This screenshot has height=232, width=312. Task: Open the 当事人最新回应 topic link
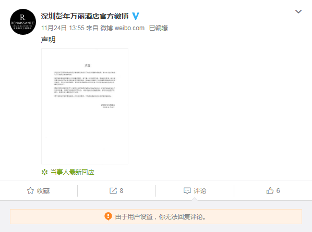72,172
